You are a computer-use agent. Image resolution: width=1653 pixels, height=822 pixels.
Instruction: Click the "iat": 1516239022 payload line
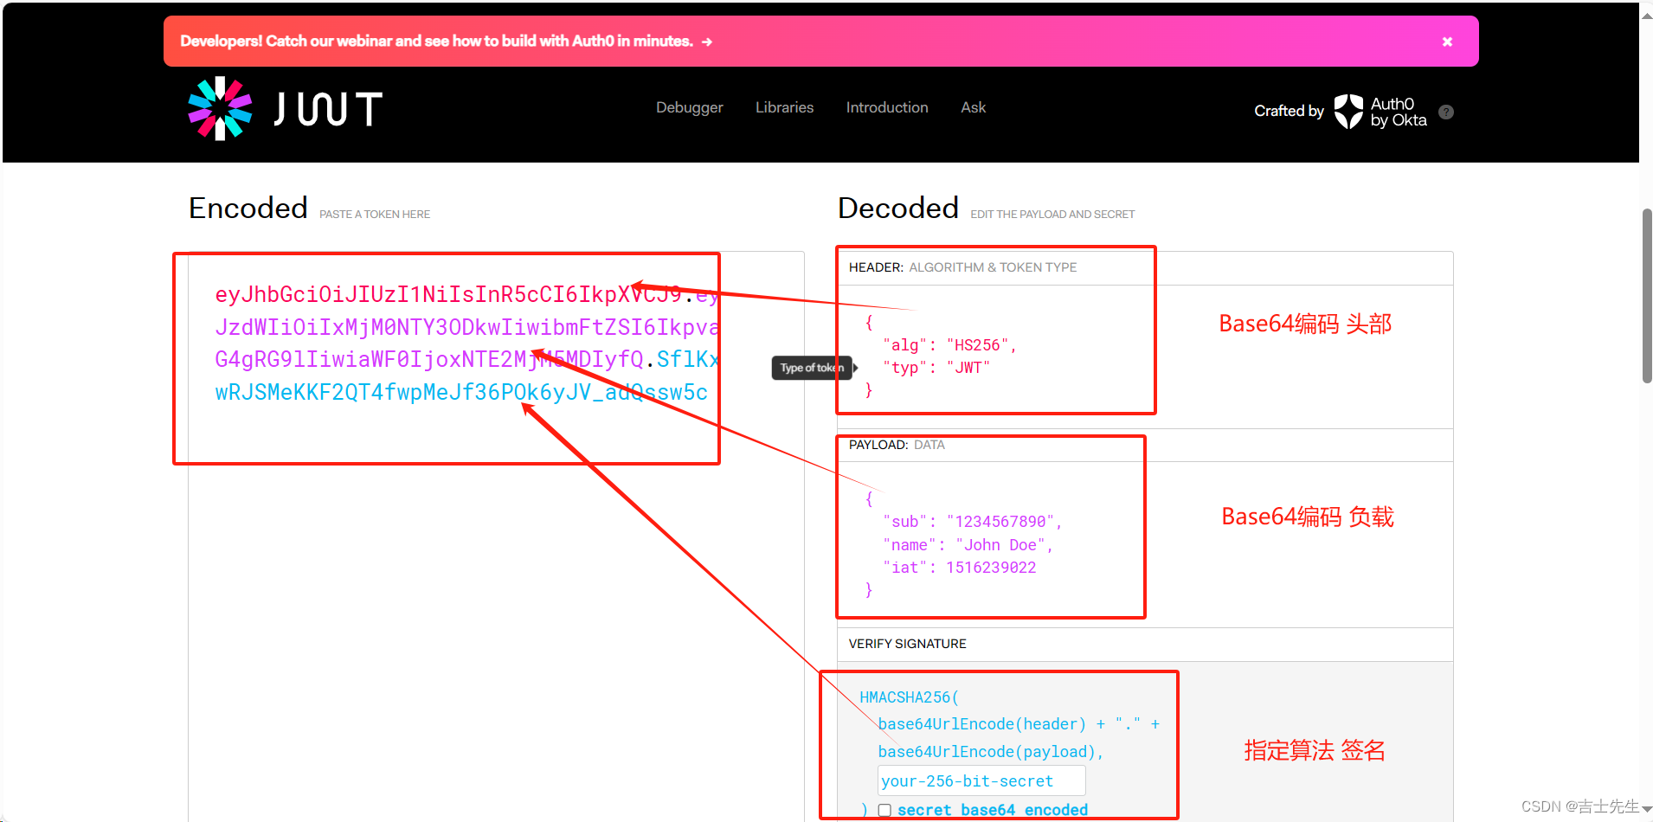[x=959, y=568]
